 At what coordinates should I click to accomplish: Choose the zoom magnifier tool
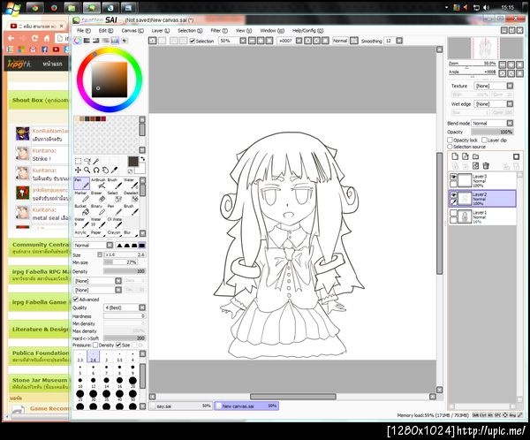[x=87, y=171]
